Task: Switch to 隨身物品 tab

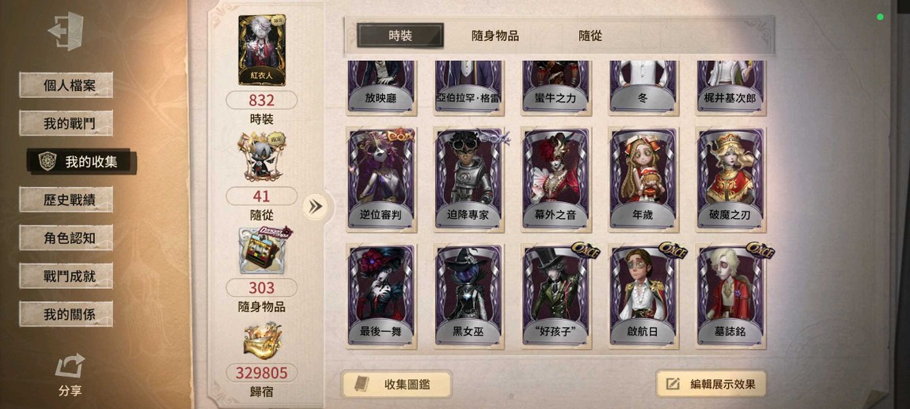Action: [495, 36]
